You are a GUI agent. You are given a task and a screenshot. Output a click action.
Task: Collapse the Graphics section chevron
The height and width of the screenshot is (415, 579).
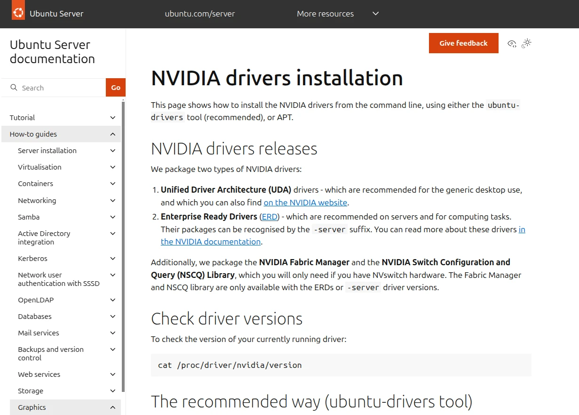[112, 407]
